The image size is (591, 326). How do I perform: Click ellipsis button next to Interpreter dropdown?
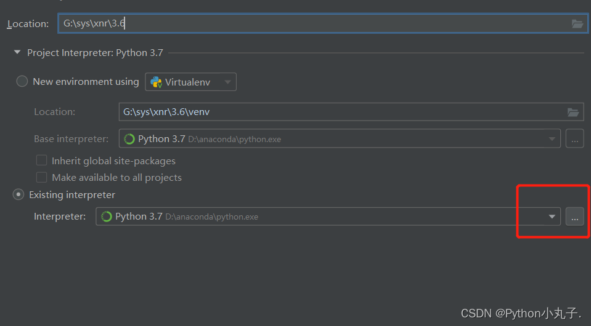574,217
